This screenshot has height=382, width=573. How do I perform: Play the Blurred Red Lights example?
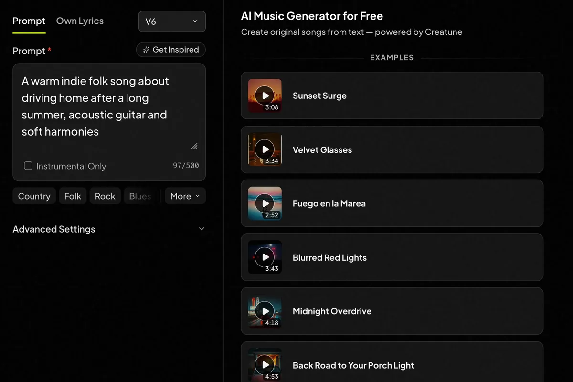[x=265, y=257]
